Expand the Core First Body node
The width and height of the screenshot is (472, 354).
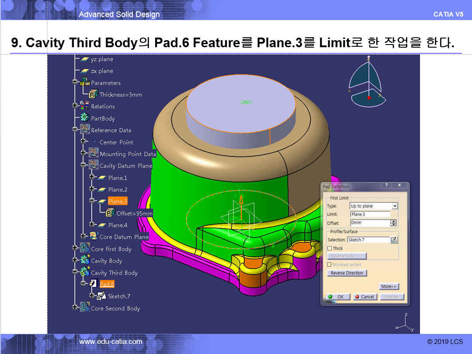pyautogui.click(x=75, y=249)
